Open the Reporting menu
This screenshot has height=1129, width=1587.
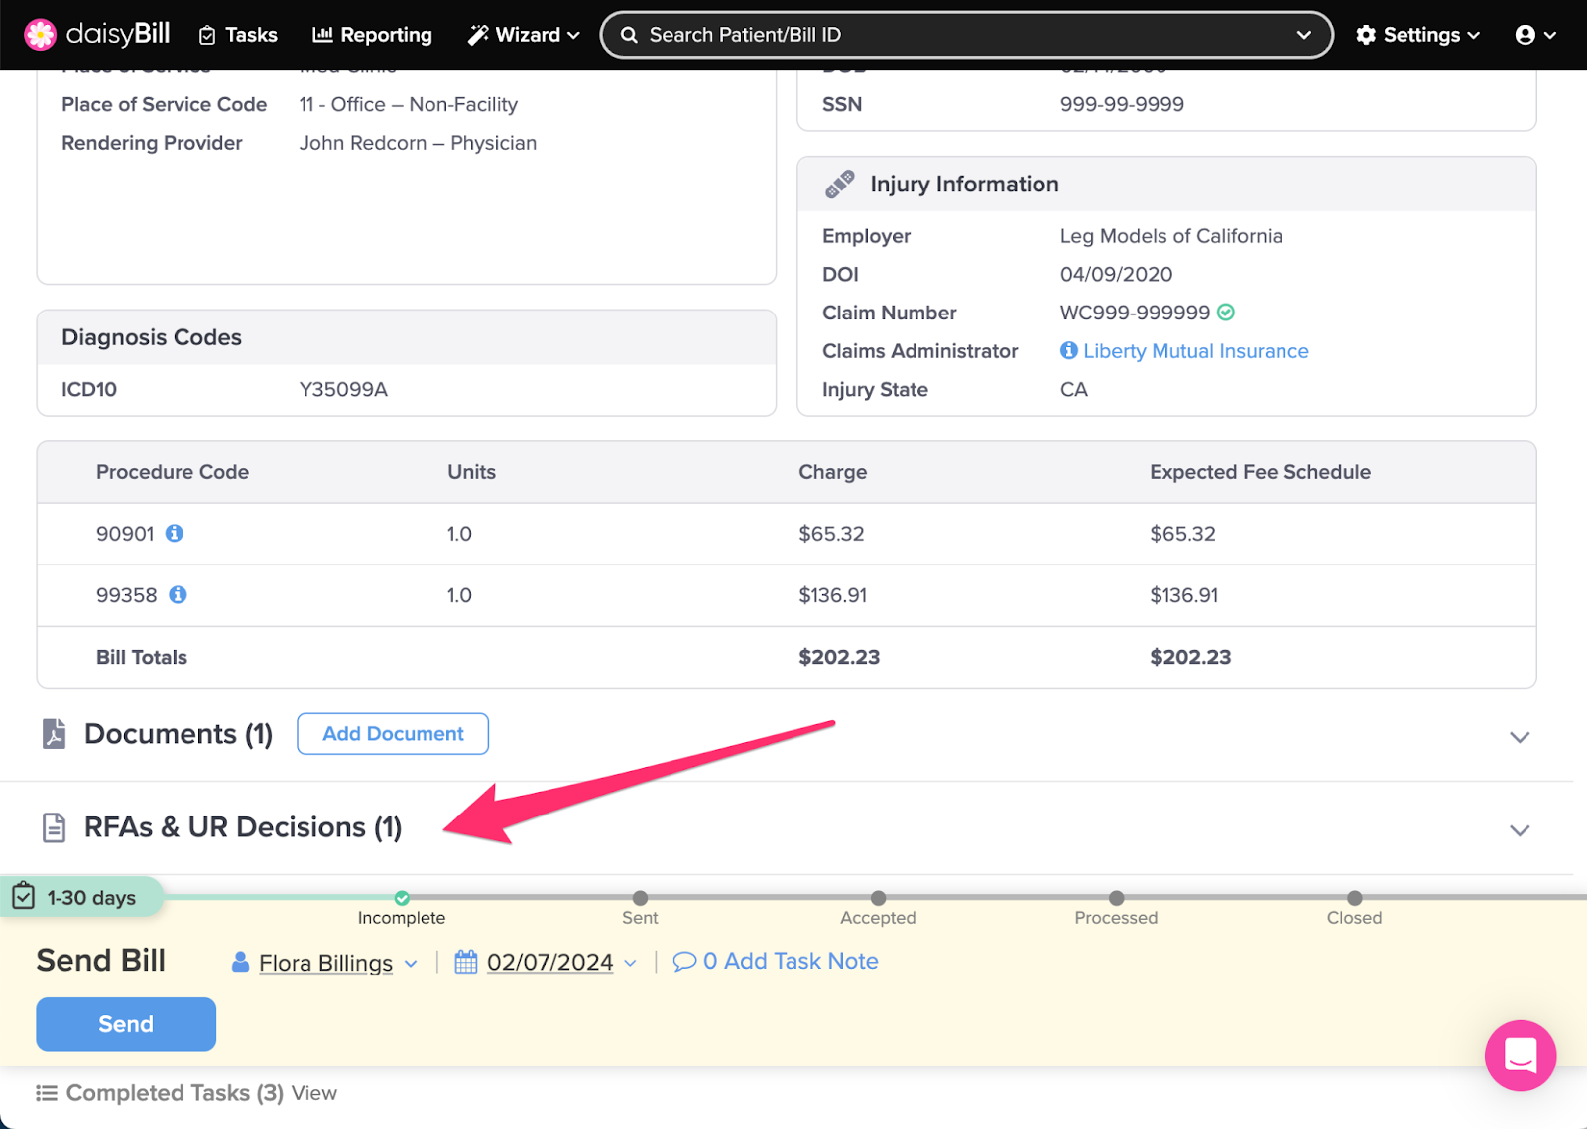coord(372,35)
